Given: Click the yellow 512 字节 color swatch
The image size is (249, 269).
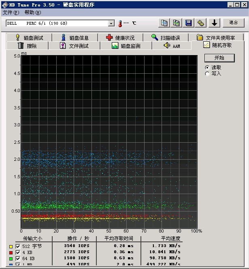Looking at the screenshot, I should (x=11, y=247).
